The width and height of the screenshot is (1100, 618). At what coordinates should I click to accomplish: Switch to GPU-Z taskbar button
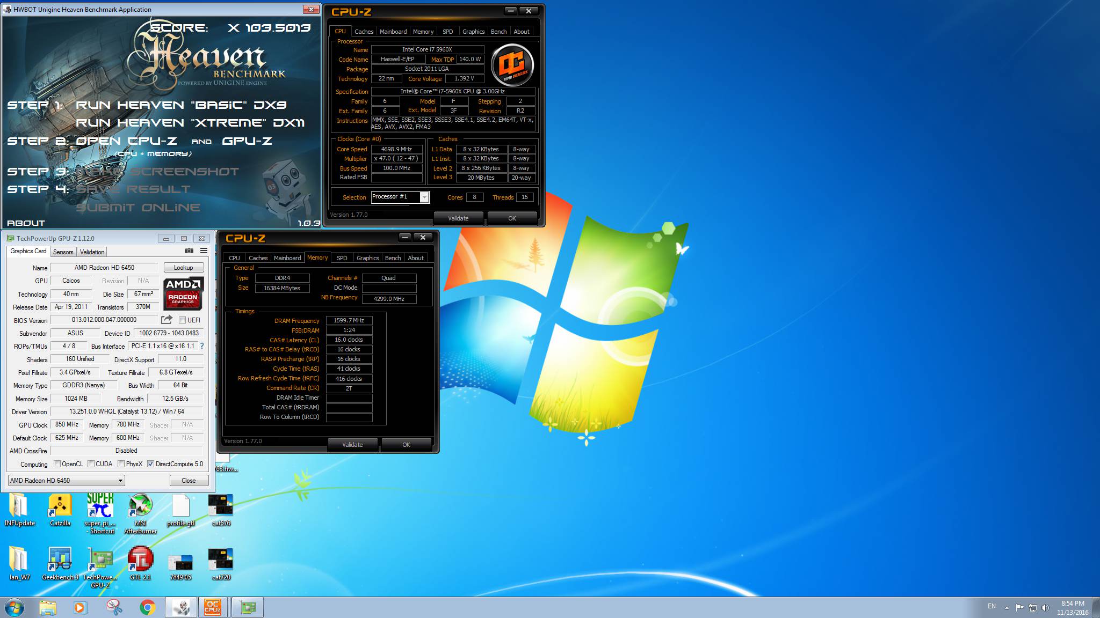tap(247, 607)
